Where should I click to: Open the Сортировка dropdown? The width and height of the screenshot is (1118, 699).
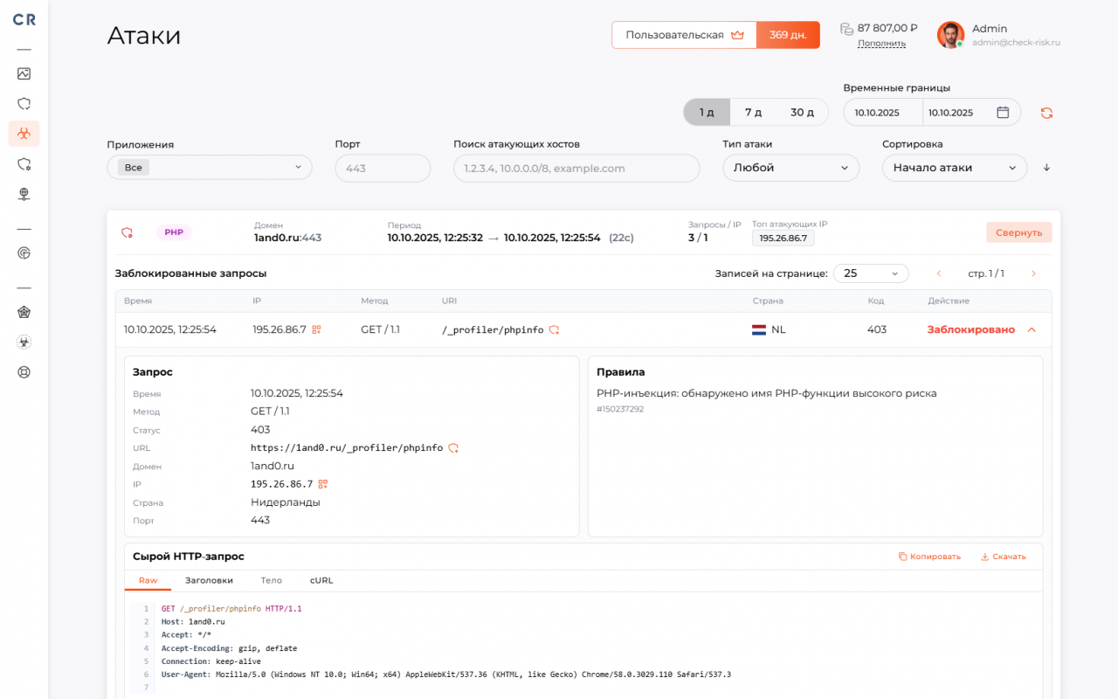[954, 168]
